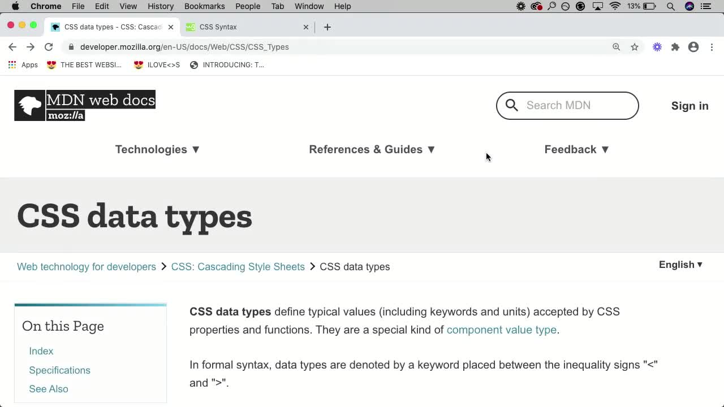
Task: Reload the page with the refresh icon
Action: point(49,47)
